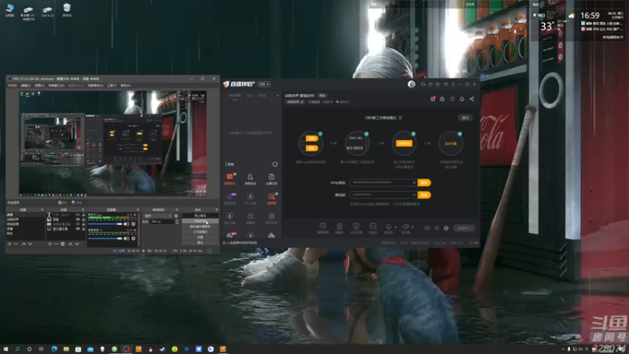Exit OBS push mode via 退出 button
Viewport: 629px width, 354px height.
tap(465, 117)
